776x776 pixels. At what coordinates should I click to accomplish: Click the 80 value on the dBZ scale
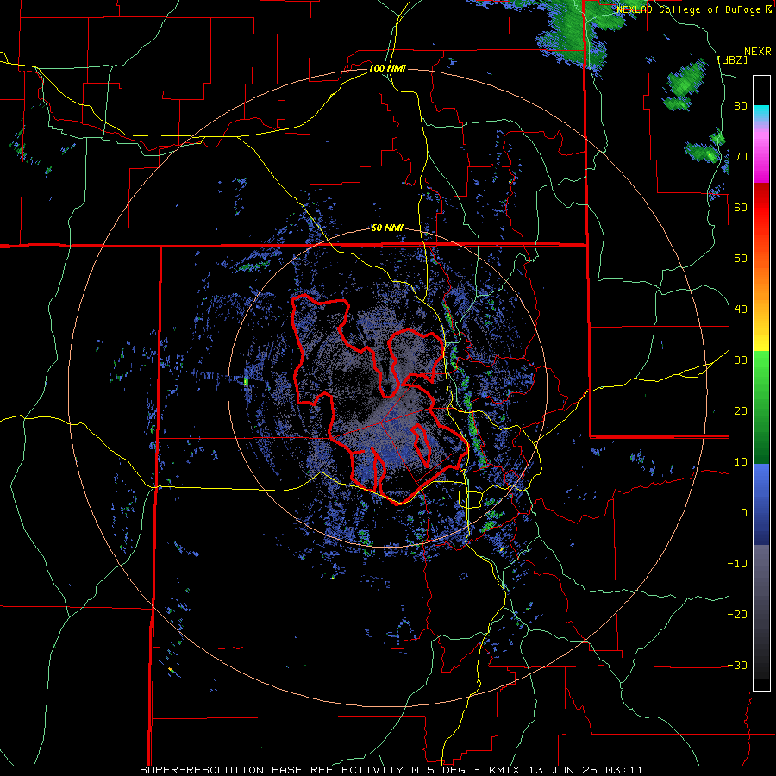click(741, 106)
